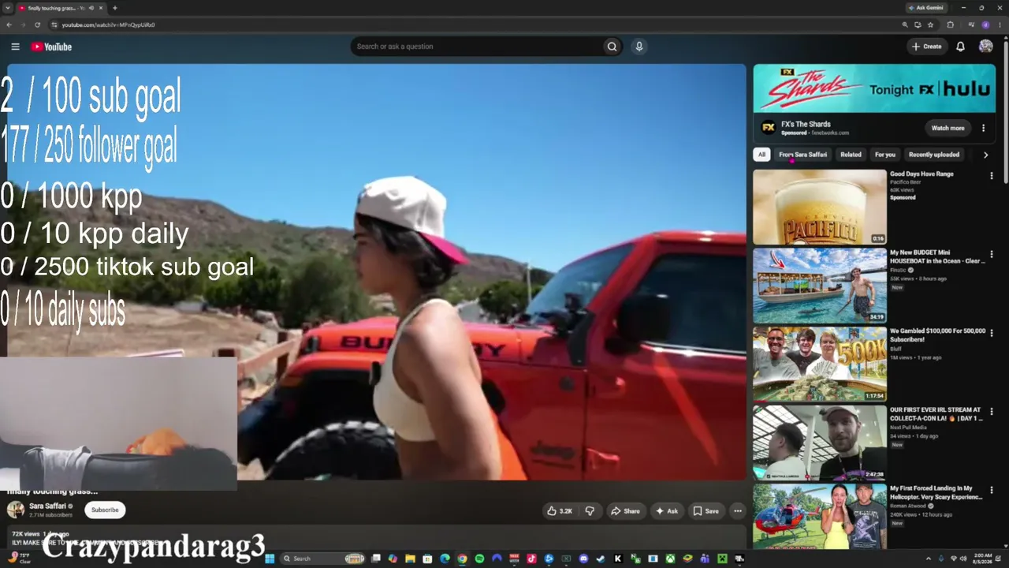The image size is (1009, 568).
Task: Open Spotify from the taskbar
Action: (479, 559)
